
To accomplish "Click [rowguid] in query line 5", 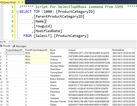I will click(43, 26).
